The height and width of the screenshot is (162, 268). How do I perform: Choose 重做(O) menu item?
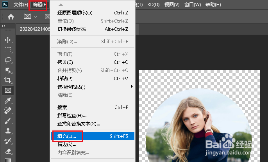coord(93,21)
